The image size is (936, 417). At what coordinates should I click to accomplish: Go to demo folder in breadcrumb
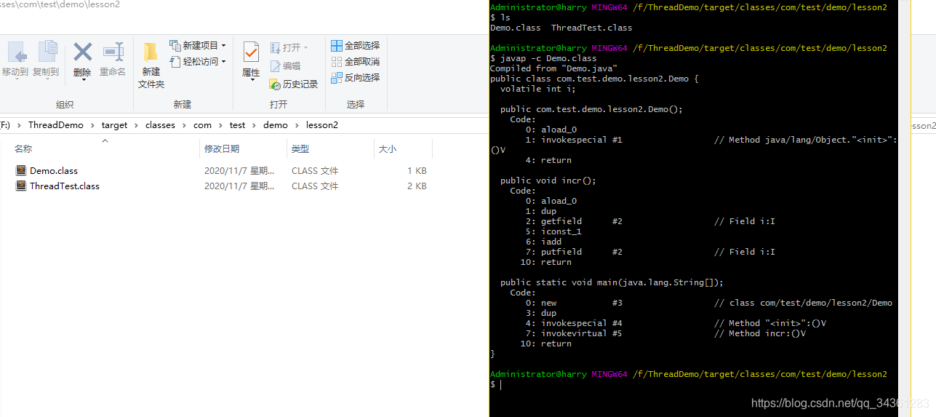pyautogui.click(x=276, y=125)
